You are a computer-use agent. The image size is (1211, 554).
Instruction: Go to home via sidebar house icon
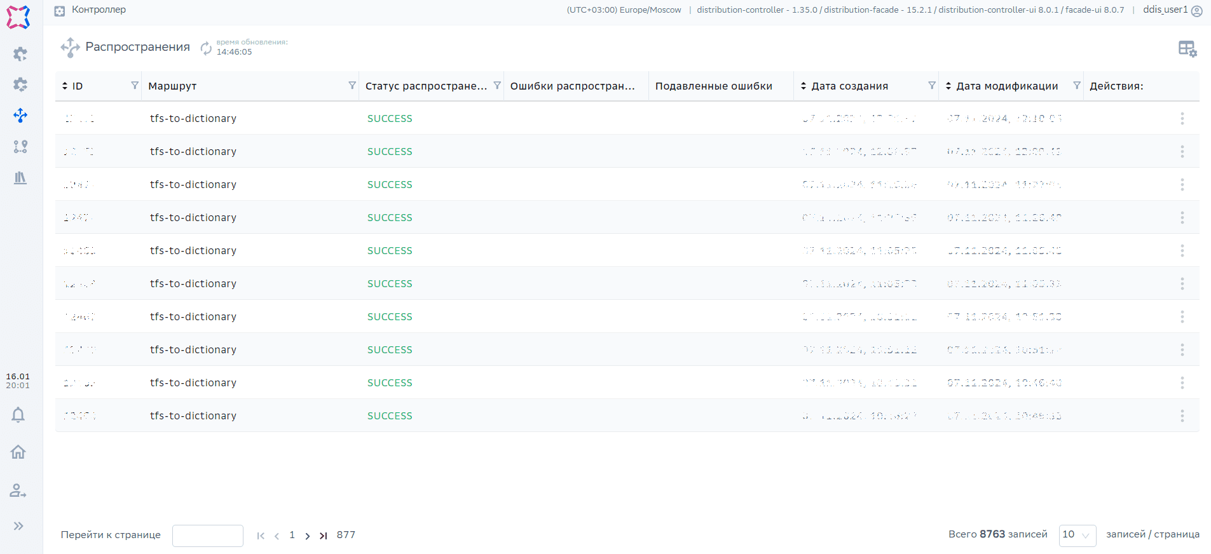click(18, 452)
